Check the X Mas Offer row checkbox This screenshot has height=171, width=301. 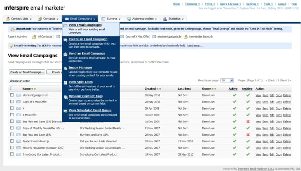coord(12,114)
